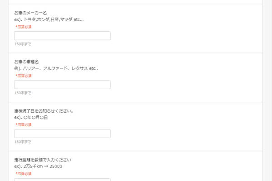
Task: Click the お車のメーカー名 question label
Action: coord(30,13)
